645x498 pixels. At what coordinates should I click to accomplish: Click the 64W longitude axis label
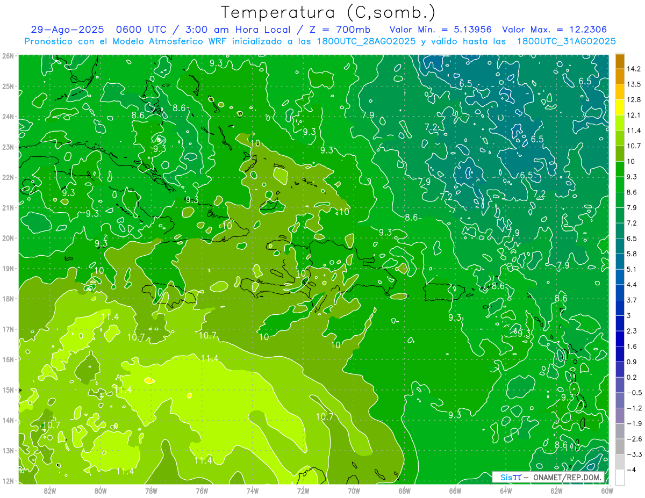click(x=506, y=490)
